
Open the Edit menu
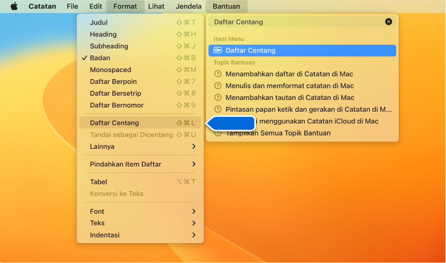[x=95, y=6]
